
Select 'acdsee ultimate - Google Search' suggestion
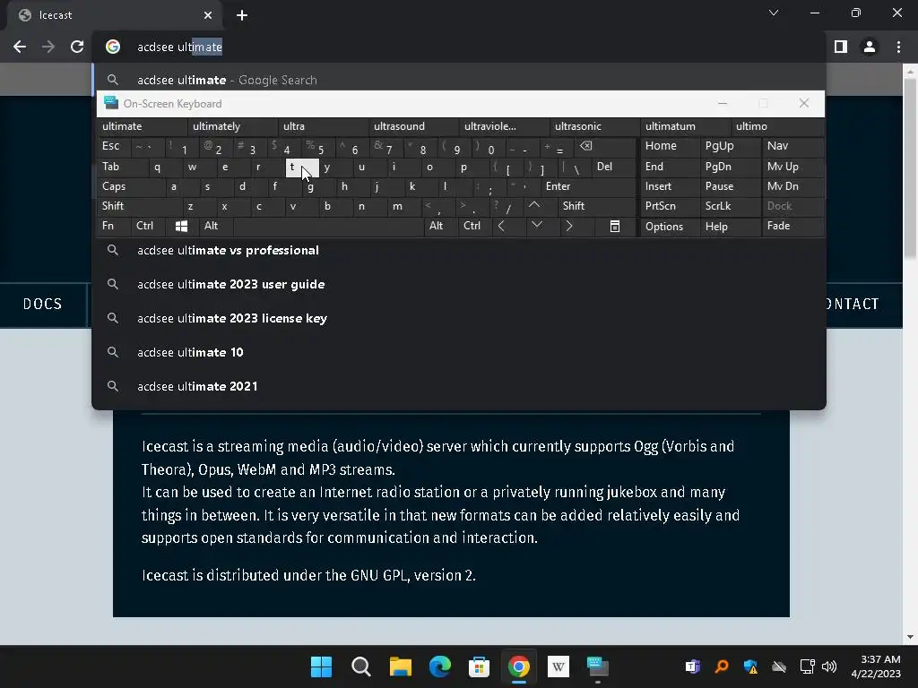[459, 80]
